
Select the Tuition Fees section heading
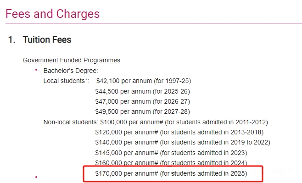[x=47, y=39]
